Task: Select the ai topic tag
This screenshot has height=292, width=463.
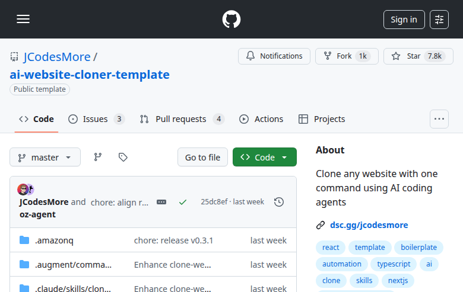Action: pyautogui.click(x=429, y=264)
